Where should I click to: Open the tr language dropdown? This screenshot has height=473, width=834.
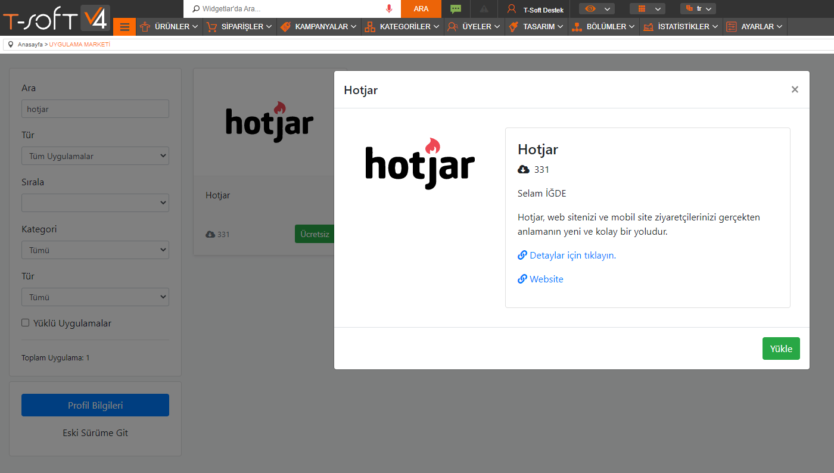(698, 9)
